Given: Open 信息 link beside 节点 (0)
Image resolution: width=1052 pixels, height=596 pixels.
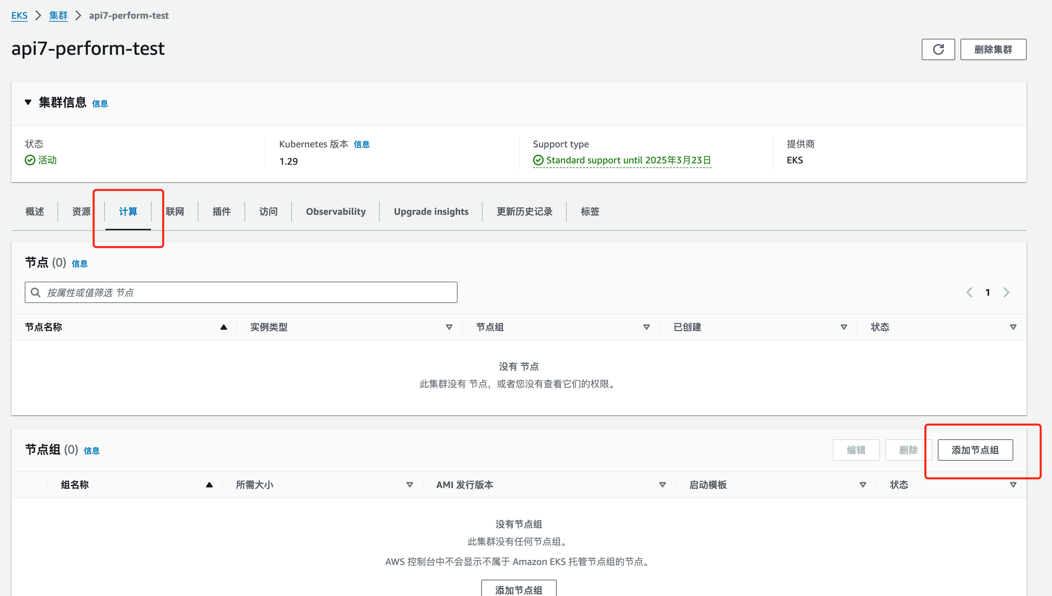Looking at the screenshot, I should (x=79, y=264).
